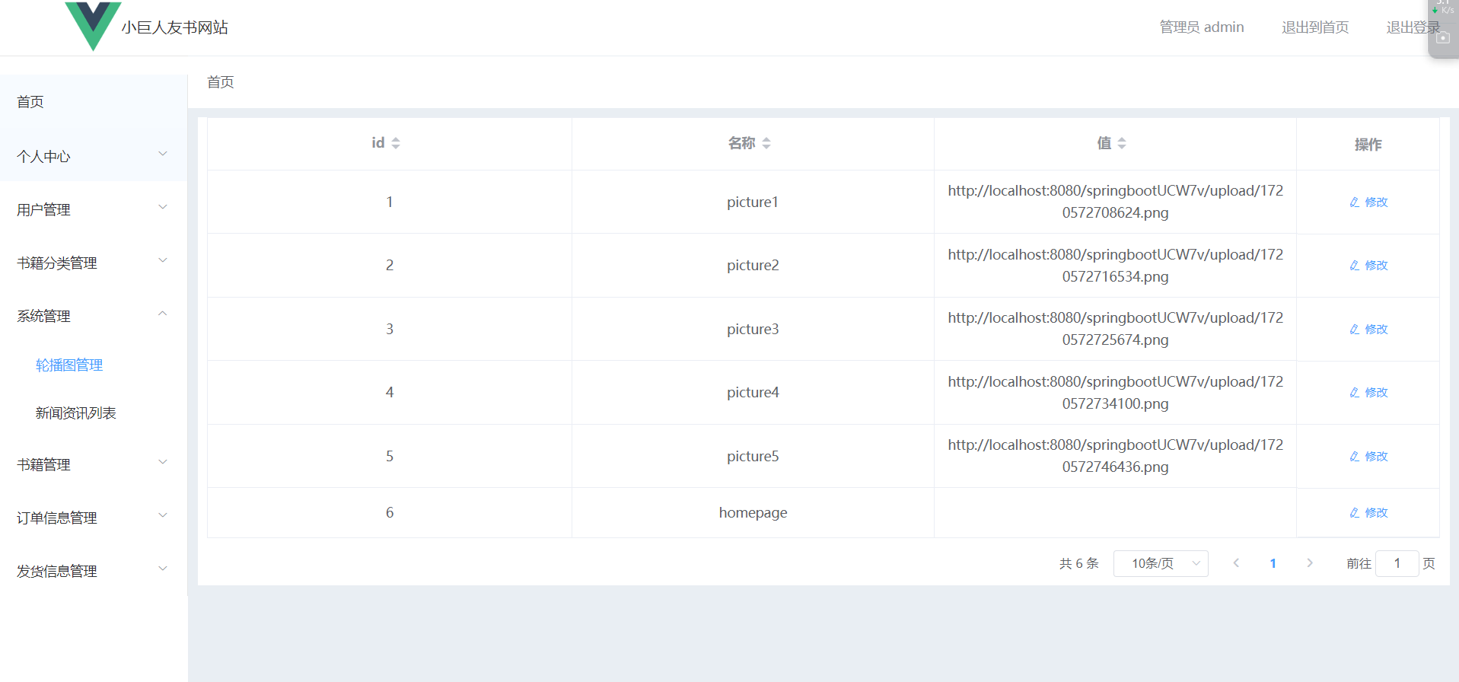
Task: Click 管理员 admin label
Action: coord(1202,27)
